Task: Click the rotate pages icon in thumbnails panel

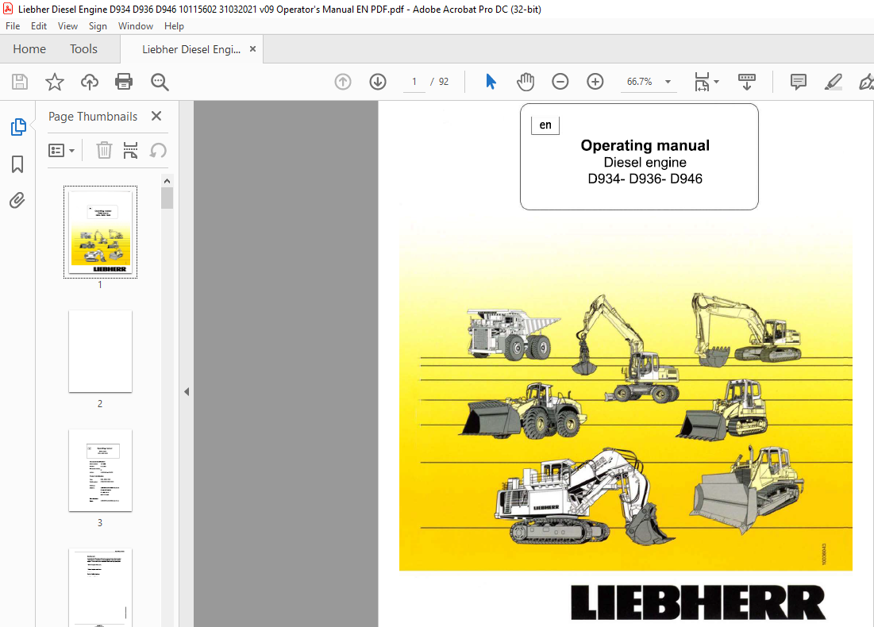Action: (158, 150)
